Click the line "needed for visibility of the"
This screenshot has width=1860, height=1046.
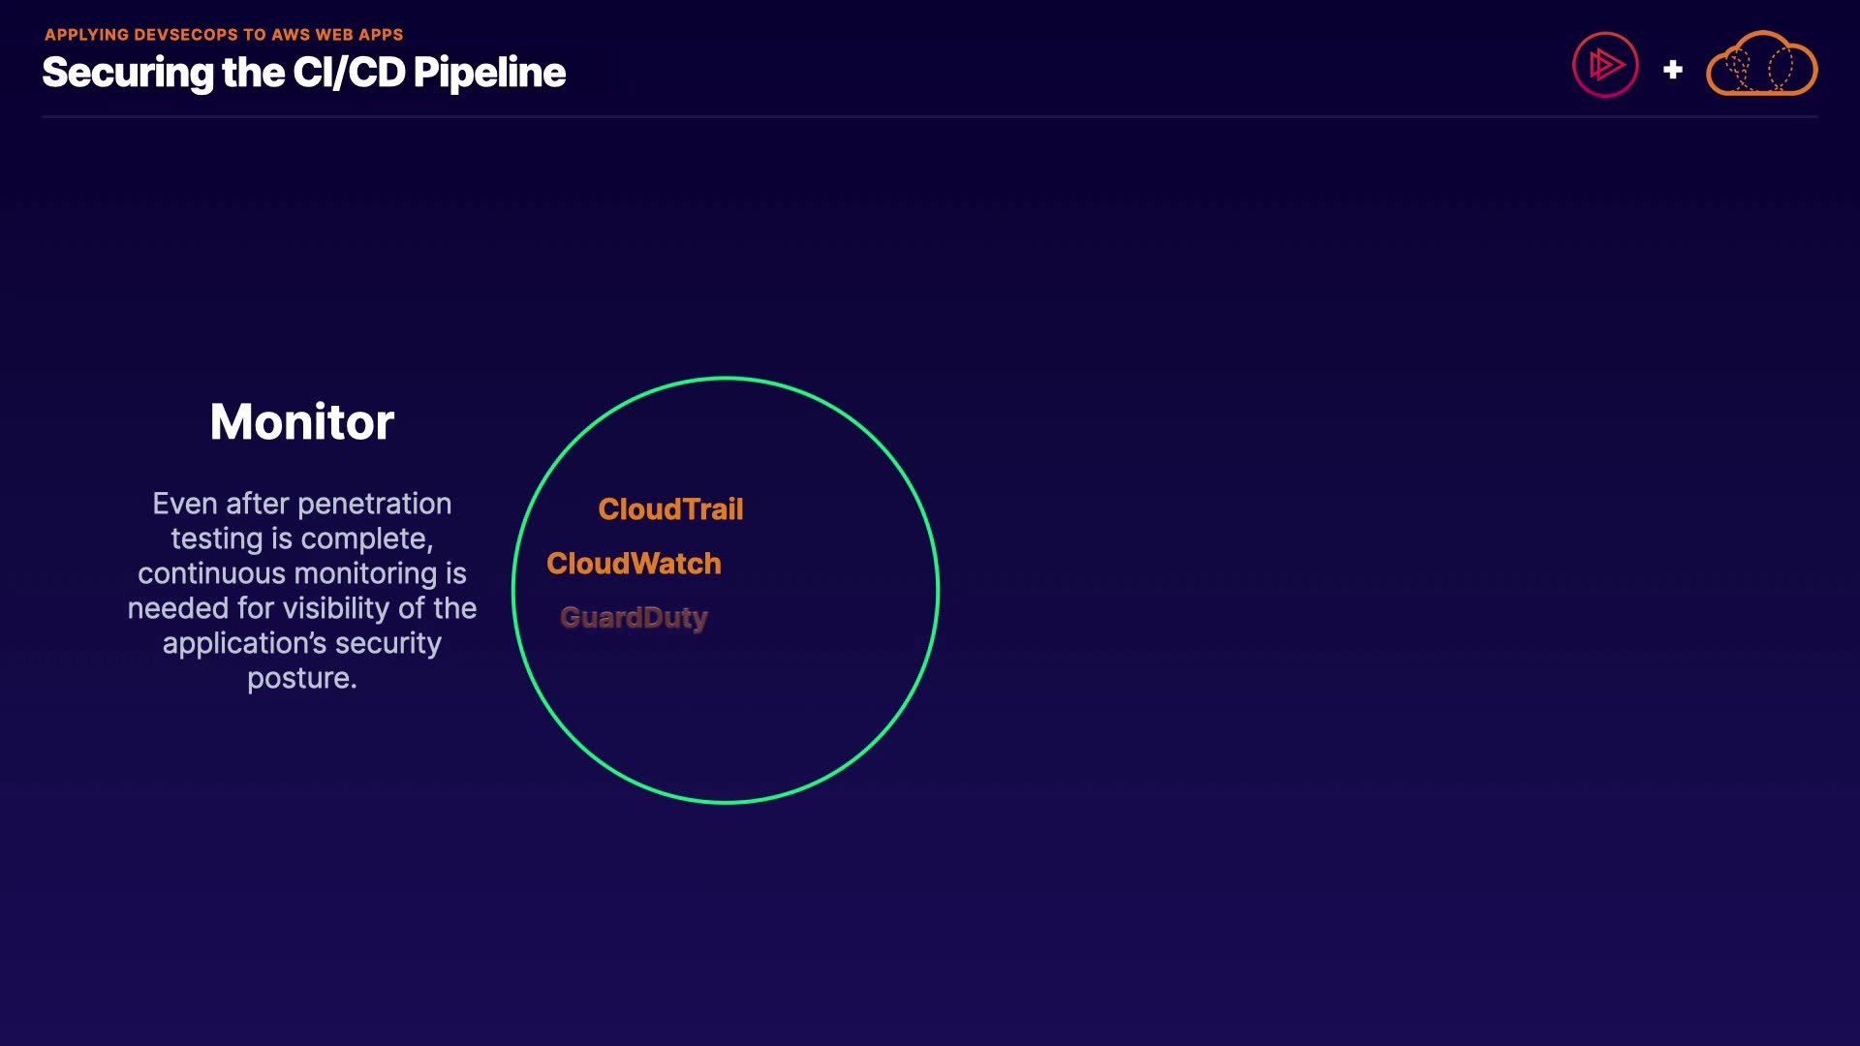[x=302, y=608]
